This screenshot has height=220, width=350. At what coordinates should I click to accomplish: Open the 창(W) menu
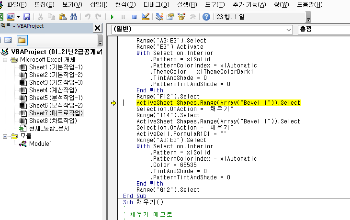pos(281,4)
